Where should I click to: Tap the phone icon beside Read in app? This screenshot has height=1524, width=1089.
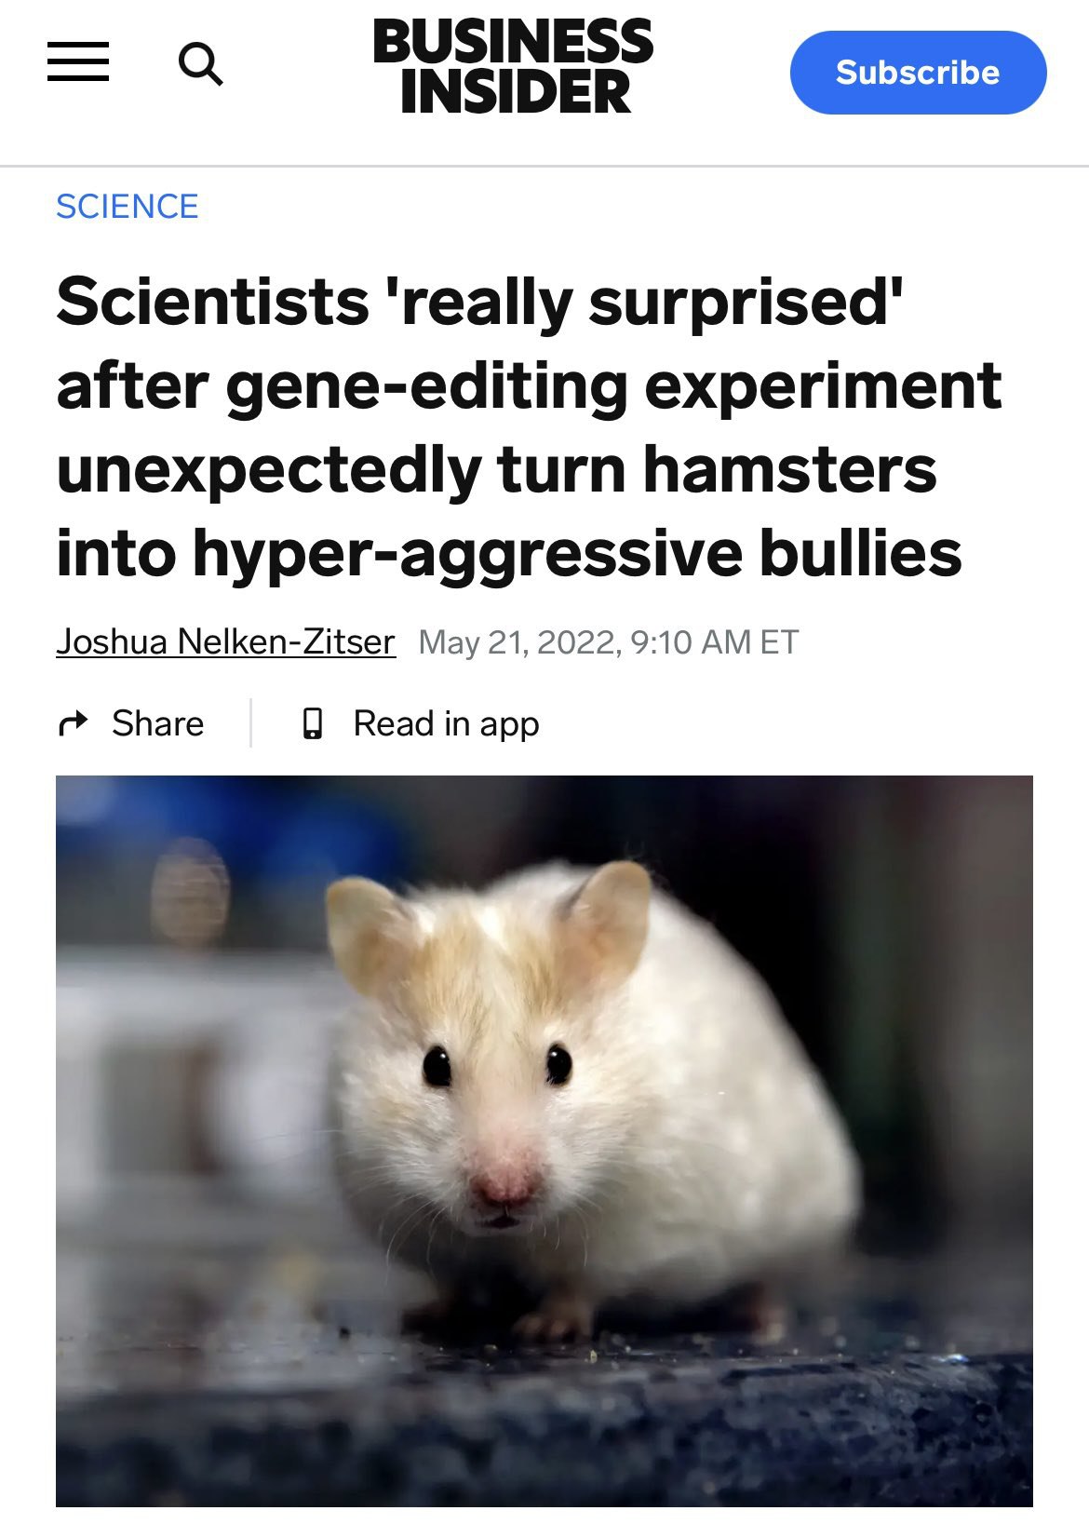pyautogui.click(x=314, y=723)
